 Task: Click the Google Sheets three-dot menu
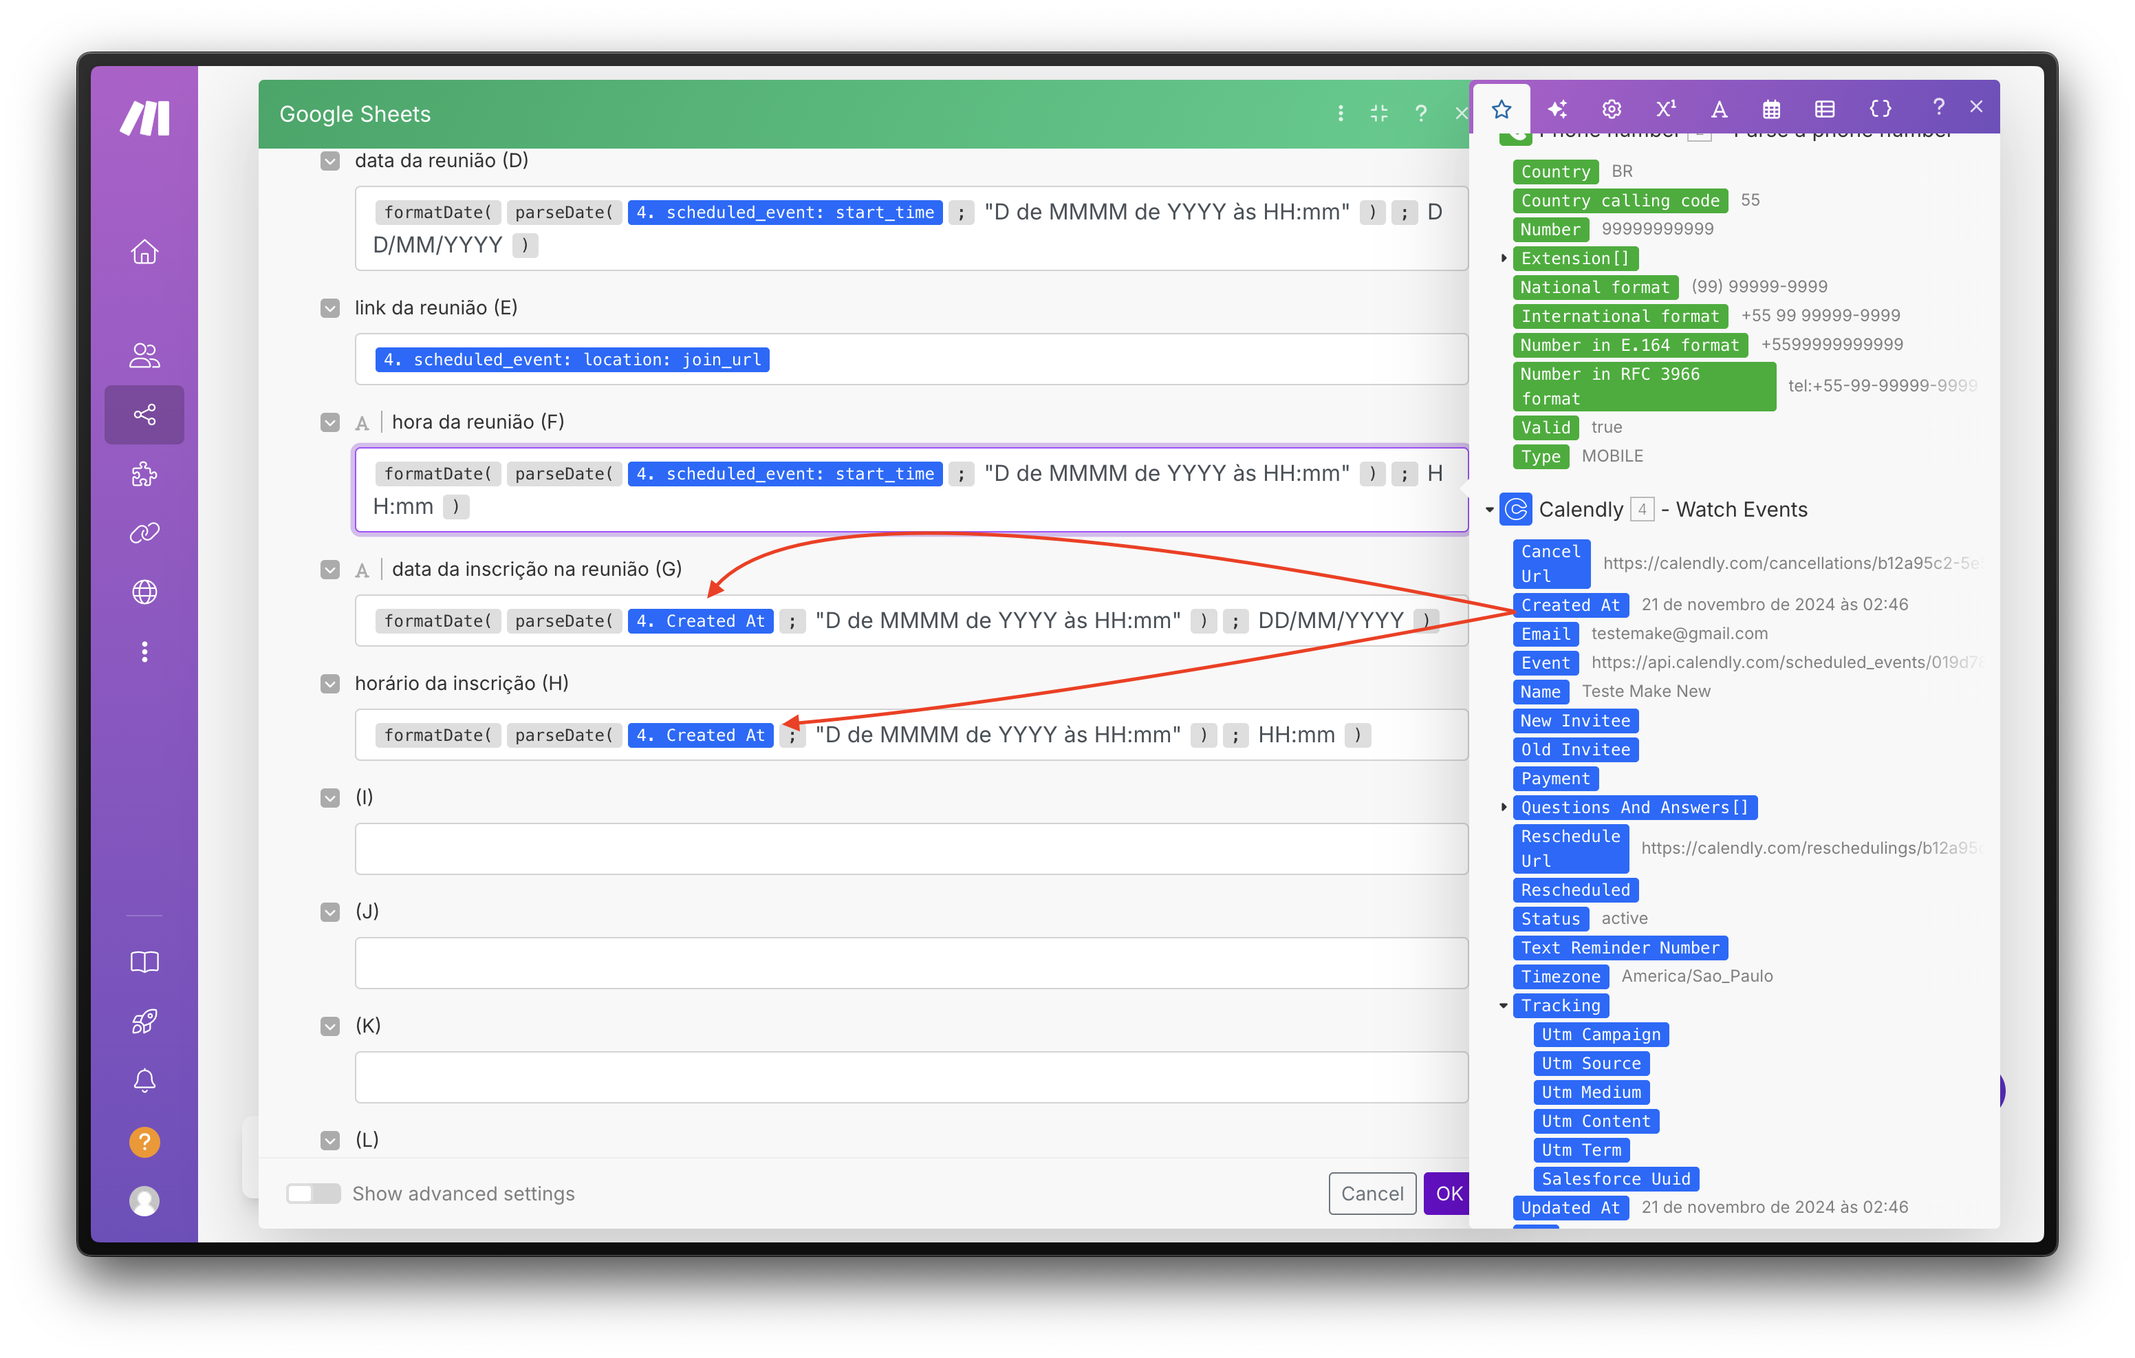coord(1340,114)
